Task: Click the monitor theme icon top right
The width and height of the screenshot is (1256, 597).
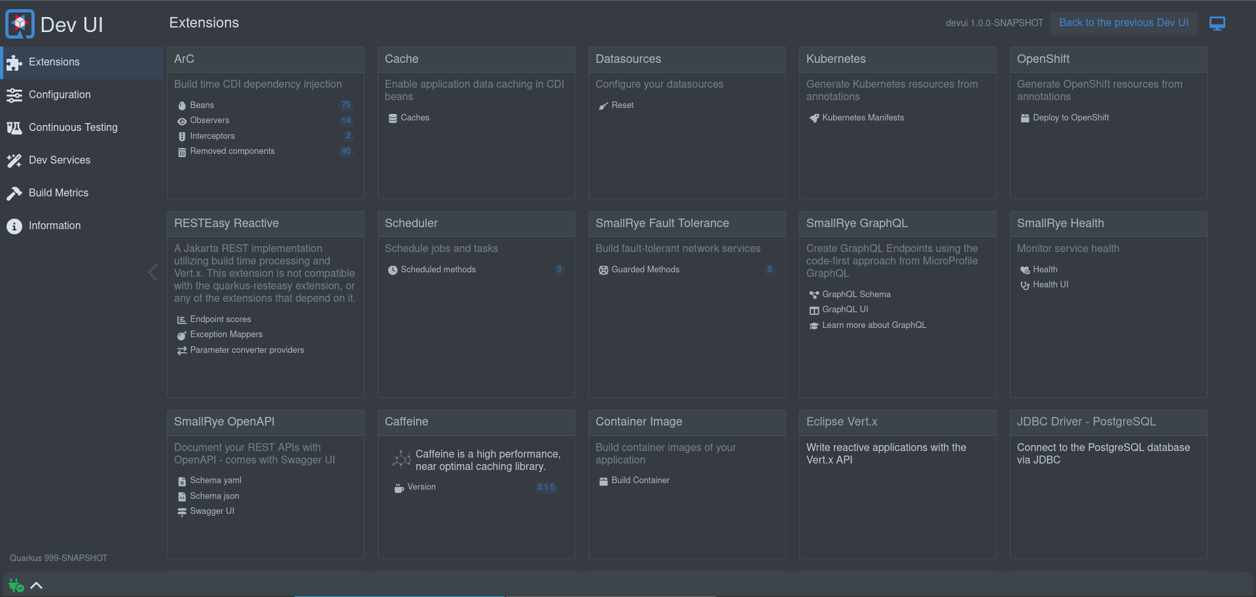Action: tap(1217, 24)
